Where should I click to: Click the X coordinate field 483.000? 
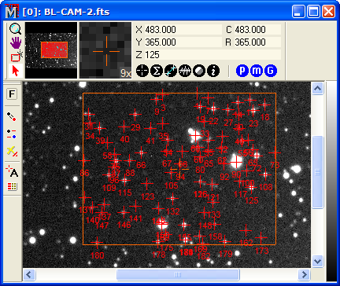pyautogui.click(x=183, y=30)
